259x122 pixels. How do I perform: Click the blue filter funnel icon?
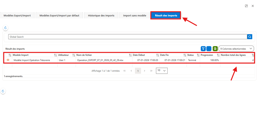(x=203, y=49)
